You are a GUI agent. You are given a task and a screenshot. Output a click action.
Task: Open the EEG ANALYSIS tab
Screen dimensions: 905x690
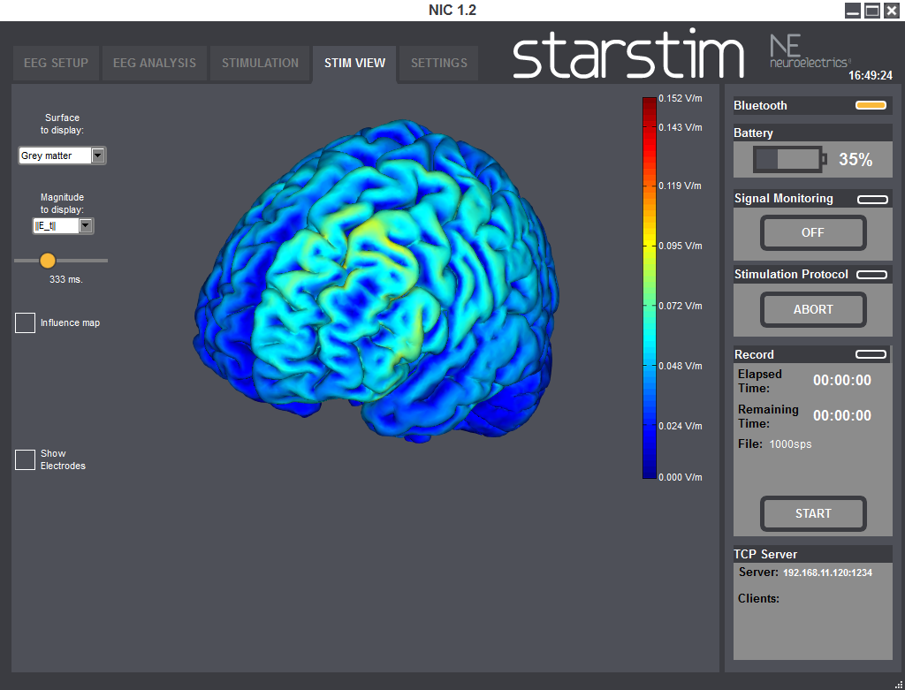[x=155, y=63]
